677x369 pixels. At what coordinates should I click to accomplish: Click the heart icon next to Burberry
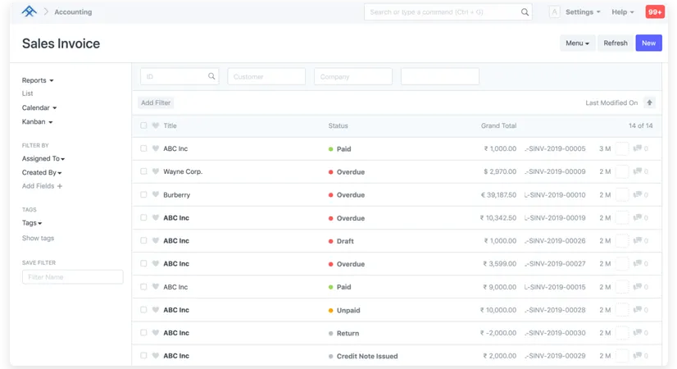pos(156,195)
